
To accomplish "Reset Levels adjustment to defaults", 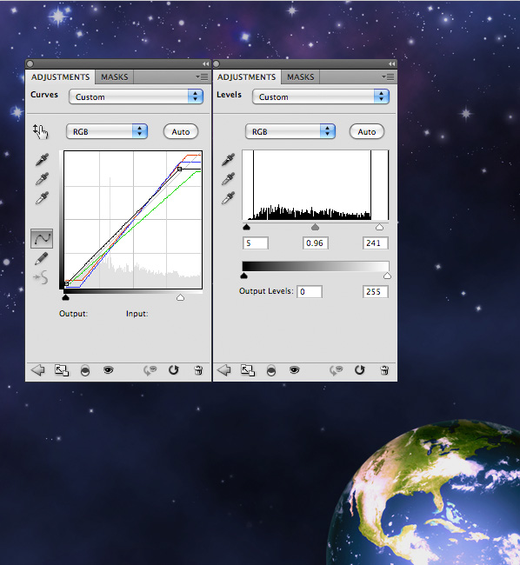I will [360, 370].
